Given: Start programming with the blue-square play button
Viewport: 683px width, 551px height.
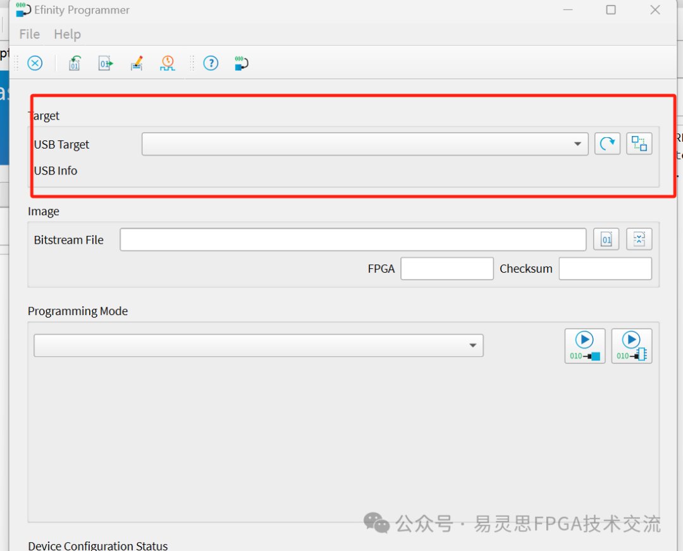Looking at the screenshot, I should 584,346.
